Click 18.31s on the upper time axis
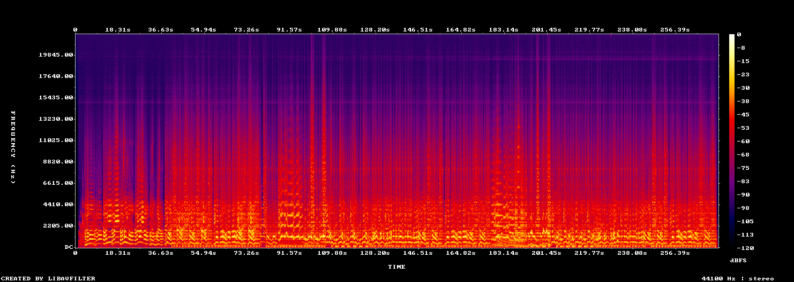Viewport: 794px width, 282px height. pos(118,29)
